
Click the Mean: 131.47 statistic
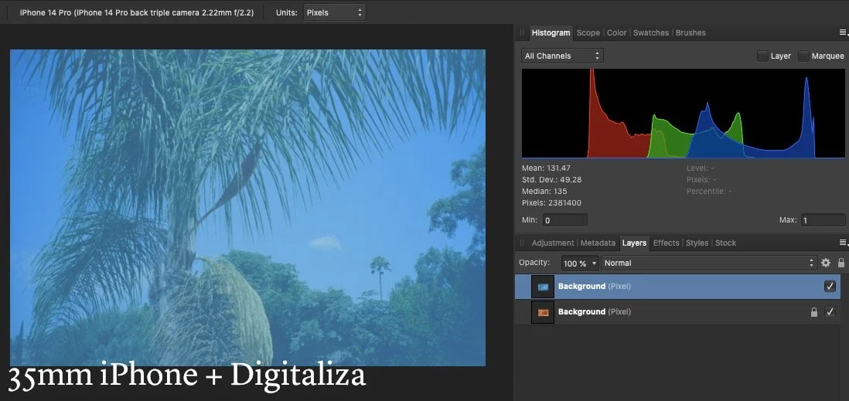pyautogui.click(x=546, y=168)
